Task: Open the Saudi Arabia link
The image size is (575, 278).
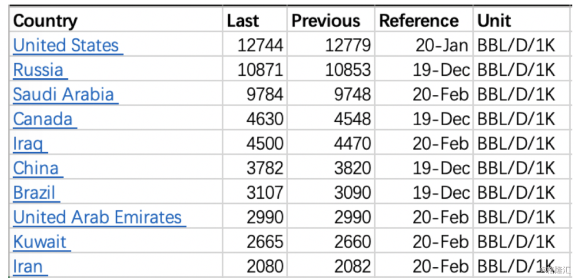Action: tap(63, 94)
